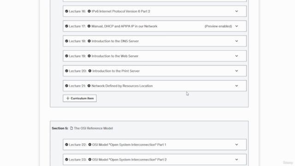
Task: Click the 'Lecture 16:' label
Action: point(77,11)
